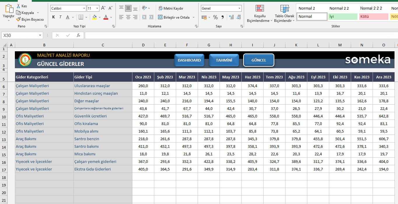Click the Oca 2023 column heading
This screenshot has height=204, width=398.
click(x=143, y=77)
